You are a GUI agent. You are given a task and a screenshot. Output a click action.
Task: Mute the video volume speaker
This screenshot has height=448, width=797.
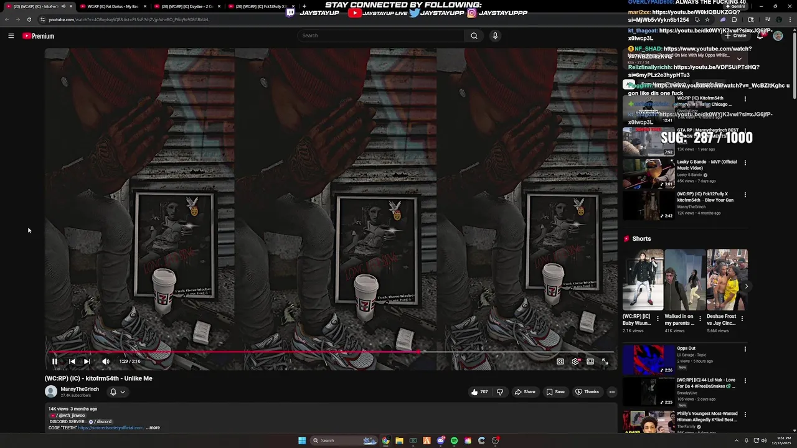coord(106,362)
